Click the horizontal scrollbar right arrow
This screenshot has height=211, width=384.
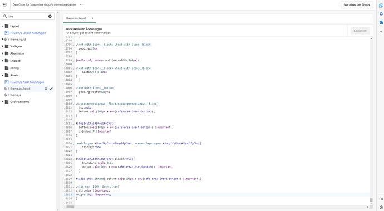point(368,207)
